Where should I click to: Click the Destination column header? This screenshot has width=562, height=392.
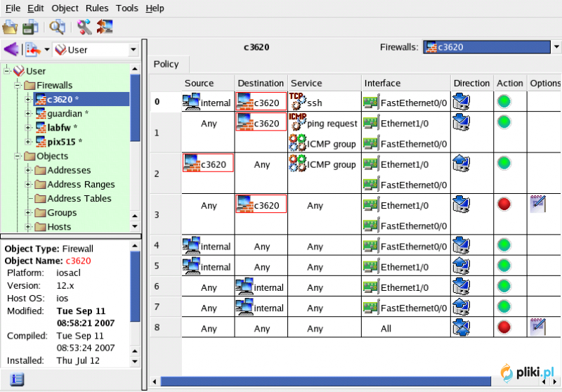(x=261, y=83)
